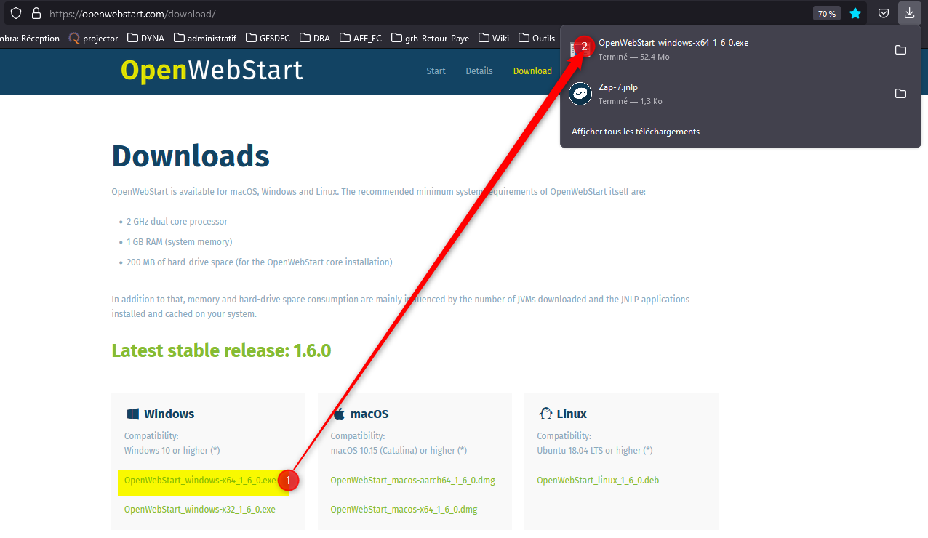The height and width of the screenshot is (538, 928).
Task: Open folder for OpenWebStart_windows-x64_1_6_0.exe download
Action: pyautogui.click(x=900, y=49)
